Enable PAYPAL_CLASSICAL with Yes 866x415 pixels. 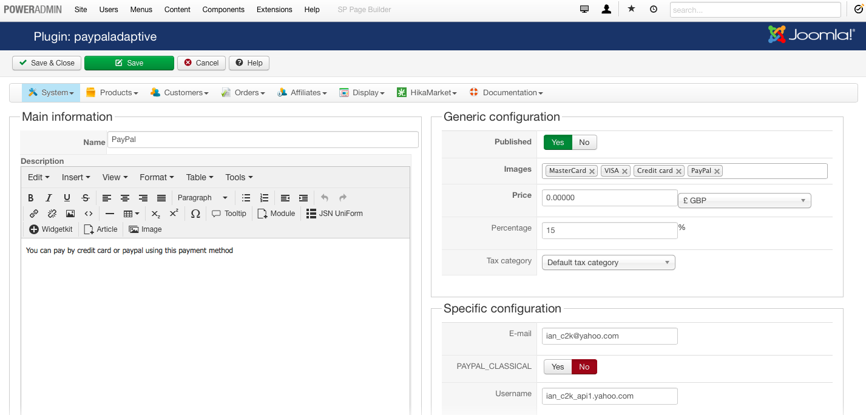coord(558,366)
